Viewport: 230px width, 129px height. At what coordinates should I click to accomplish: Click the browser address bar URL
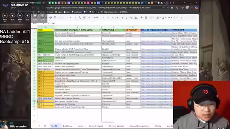(98, 8)
